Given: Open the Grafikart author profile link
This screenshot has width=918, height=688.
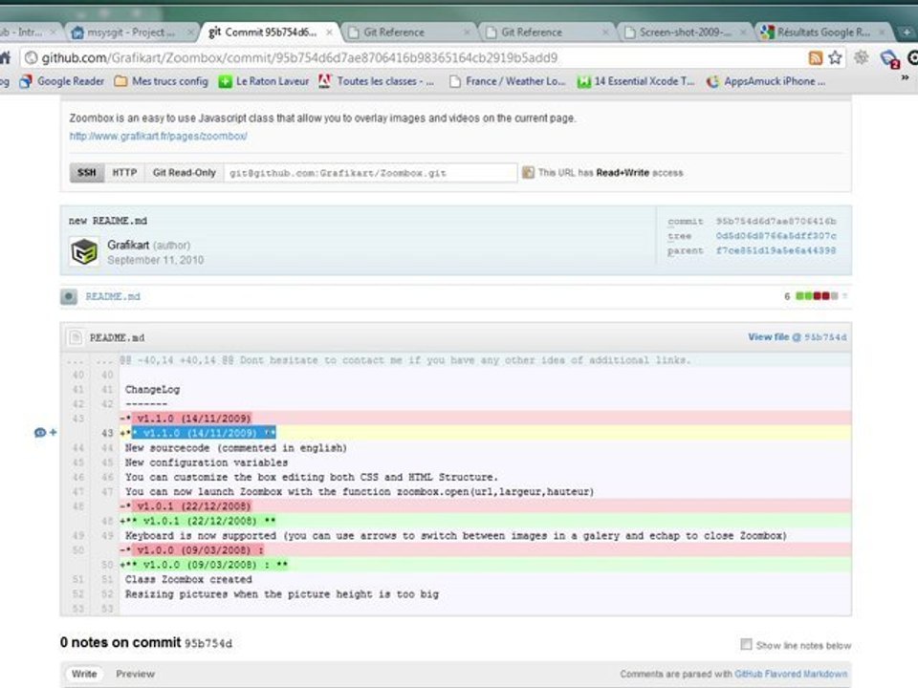Looking at the screenshot, I should 128,245.
